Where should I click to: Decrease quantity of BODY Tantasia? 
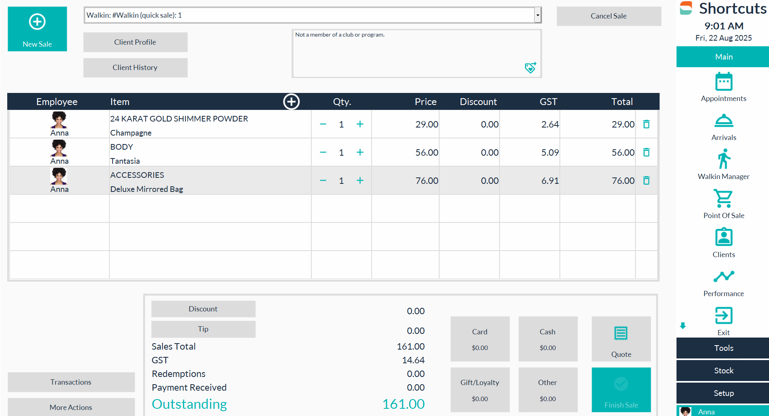[323, 152]
